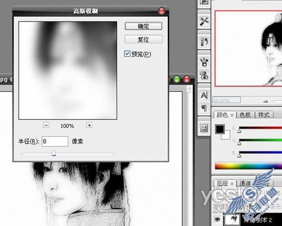Screen dimensions: 282x226
Task: Switch to the 样式 styles tab
Action: 264,115
